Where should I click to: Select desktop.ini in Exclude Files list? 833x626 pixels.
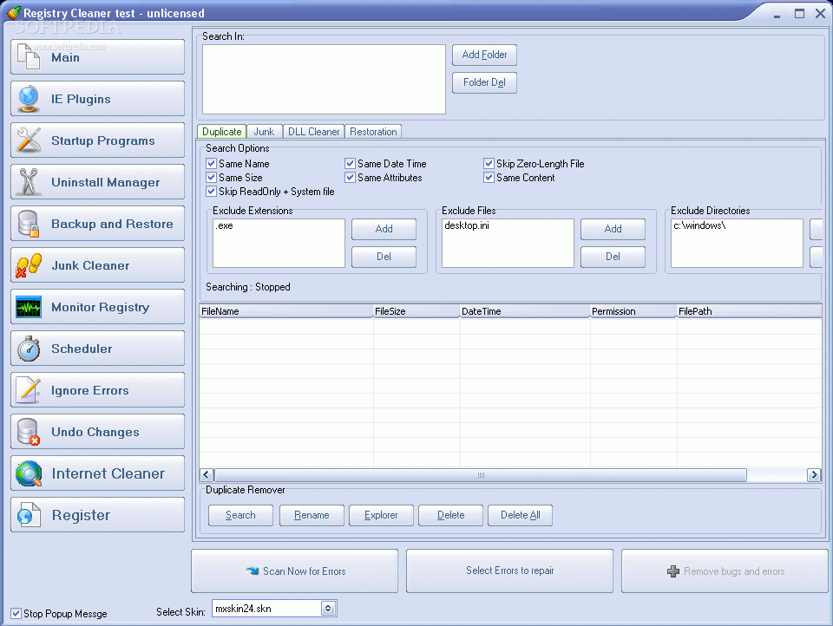coord(467,225)
